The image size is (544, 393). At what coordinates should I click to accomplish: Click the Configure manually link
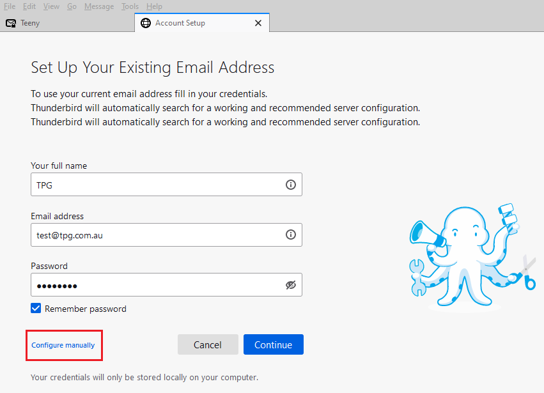[63, 344]
